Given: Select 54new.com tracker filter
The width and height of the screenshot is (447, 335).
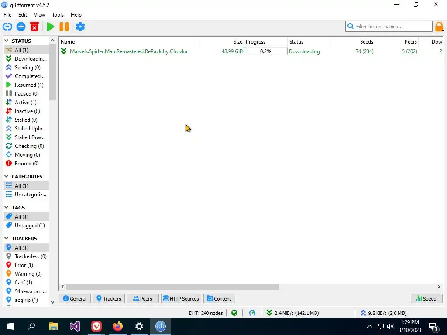Looking at the screenshot, I should 27,291.
